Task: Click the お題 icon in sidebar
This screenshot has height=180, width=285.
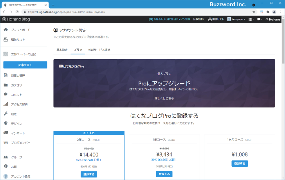Action: [x=6, y=166]
